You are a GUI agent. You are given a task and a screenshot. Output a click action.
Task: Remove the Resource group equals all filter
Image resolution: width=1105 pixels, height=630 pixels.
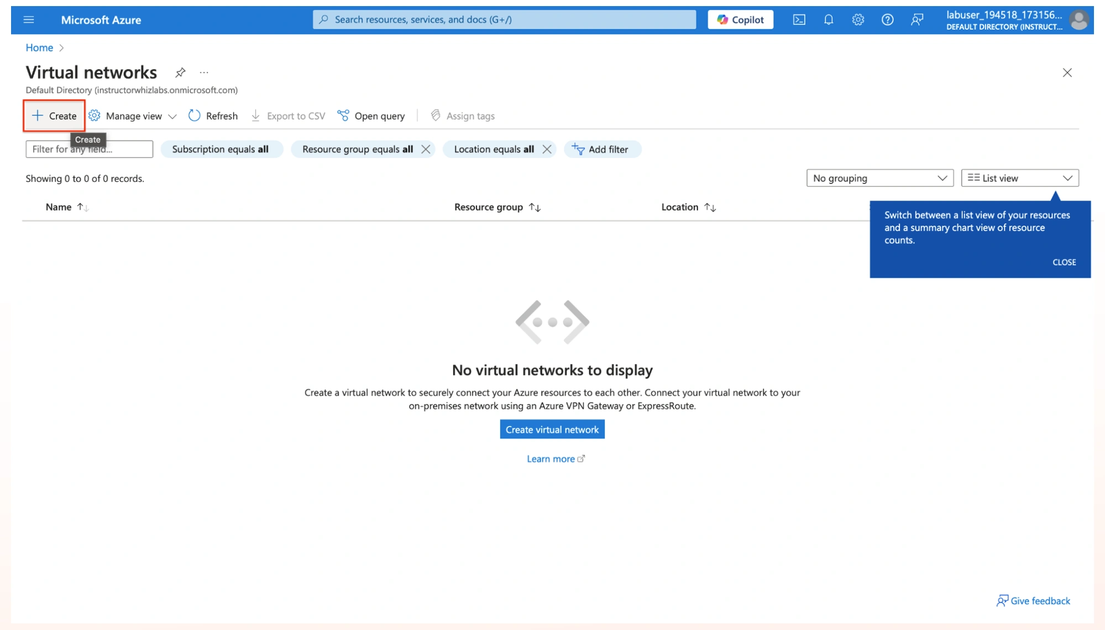(426, 149)
